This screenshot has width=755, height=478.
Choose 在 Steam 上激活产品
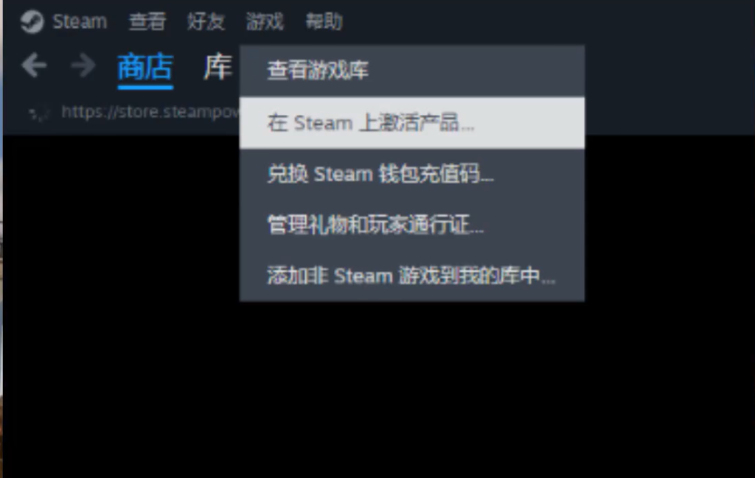[412, 122]
